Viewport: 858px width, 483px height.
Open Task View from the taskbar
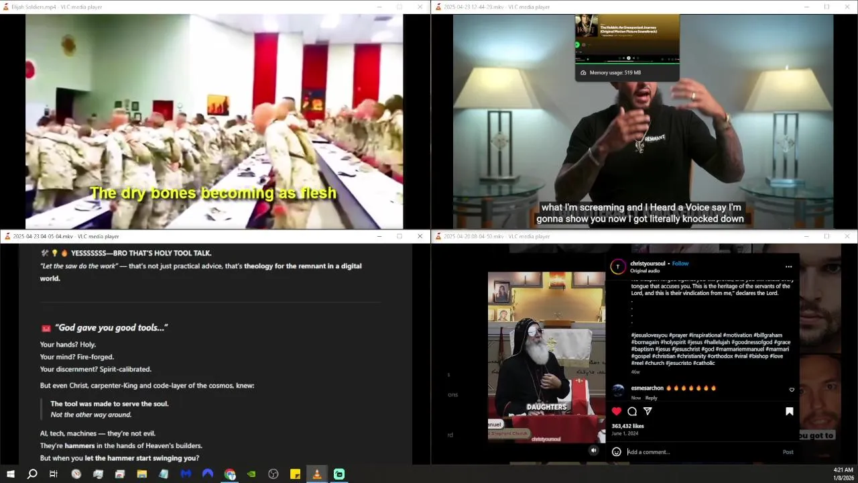tap(54, 474)
